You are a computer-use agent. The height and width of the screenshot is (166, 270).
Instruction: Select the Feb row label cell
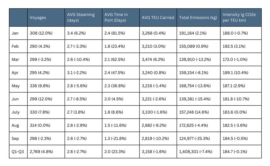tap(15, 46)
